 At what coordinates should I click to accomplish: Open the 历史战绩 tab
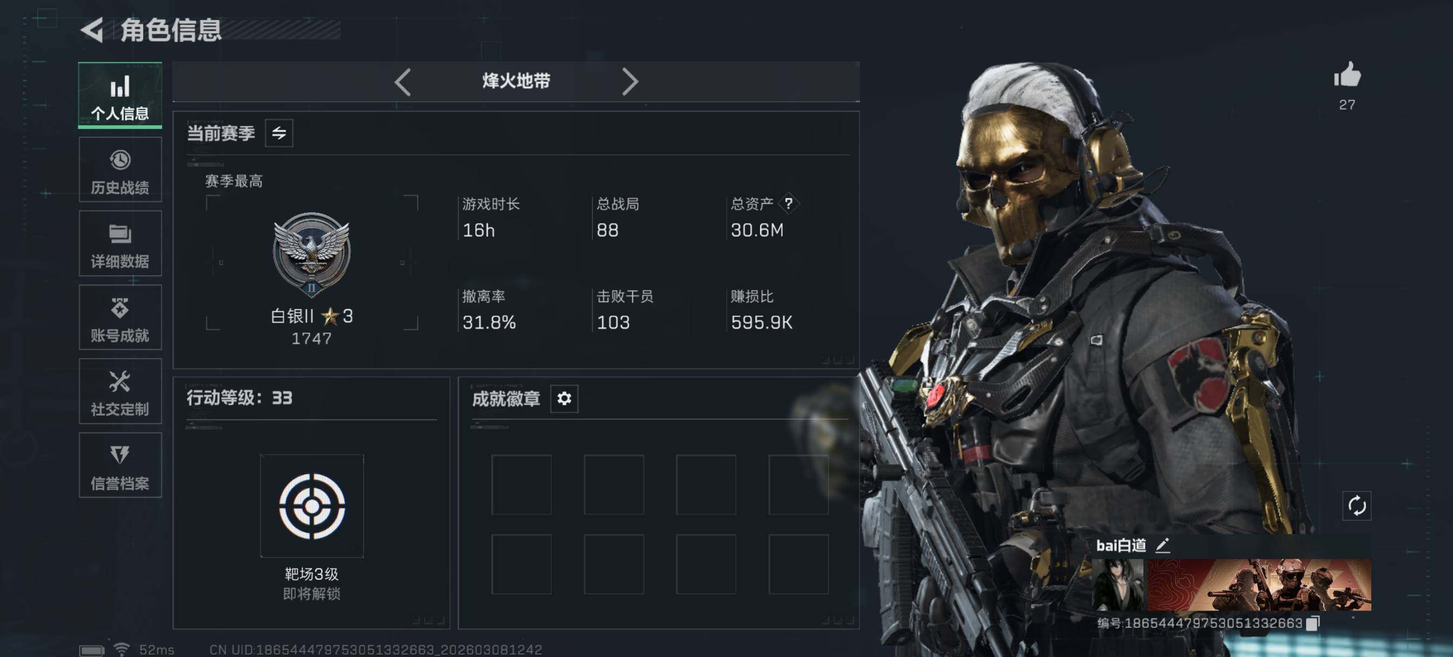[x=120, y=170]
